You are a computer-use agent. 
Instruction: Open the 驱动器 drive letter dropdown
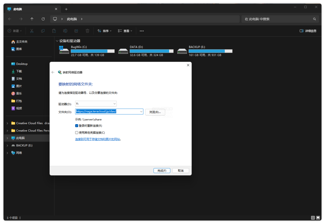[96, 104]
